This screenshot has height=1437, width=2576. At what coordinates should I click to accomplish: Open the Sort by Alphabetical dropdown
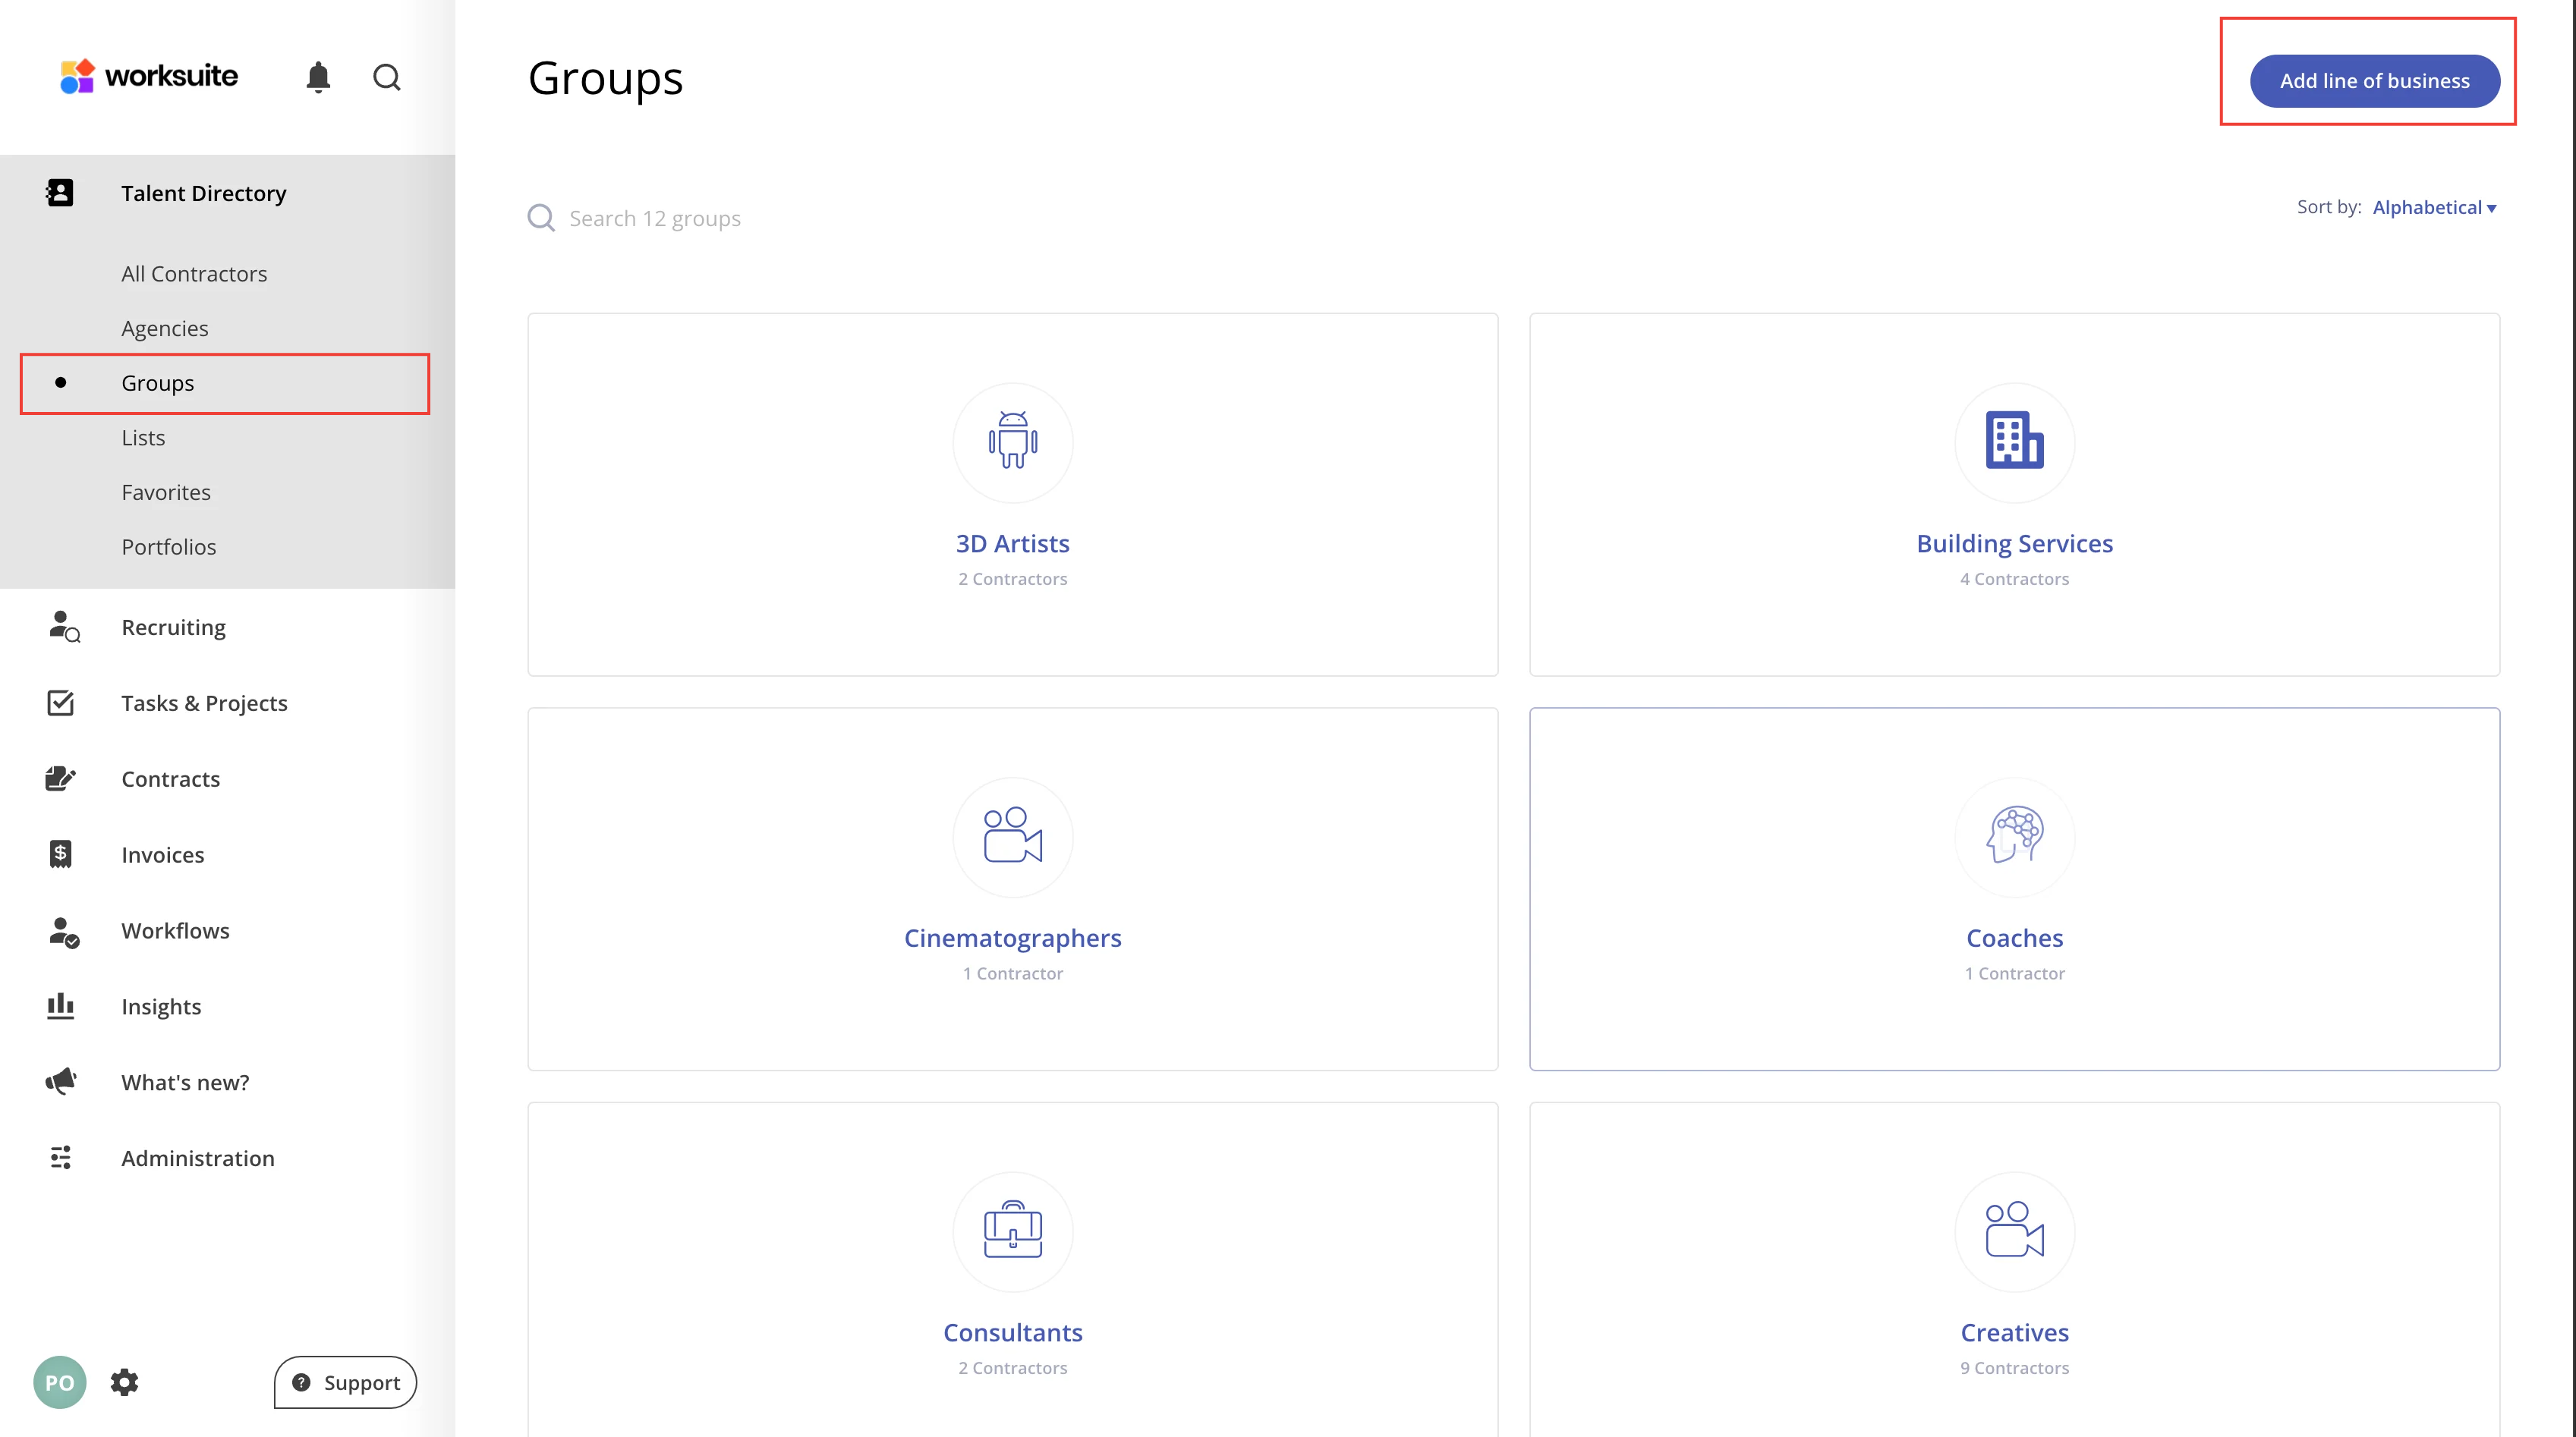[2433, 207]
